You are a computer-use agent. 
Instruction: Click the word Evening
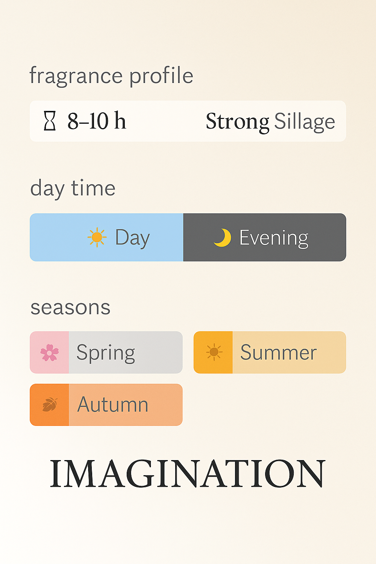pyautogui.click(x=274, y=238)
